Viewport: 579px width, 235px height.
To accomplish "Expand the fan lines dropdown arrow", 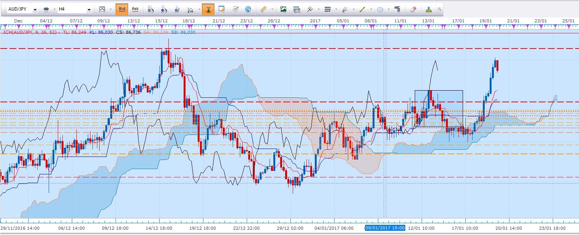I will (354, 9).
